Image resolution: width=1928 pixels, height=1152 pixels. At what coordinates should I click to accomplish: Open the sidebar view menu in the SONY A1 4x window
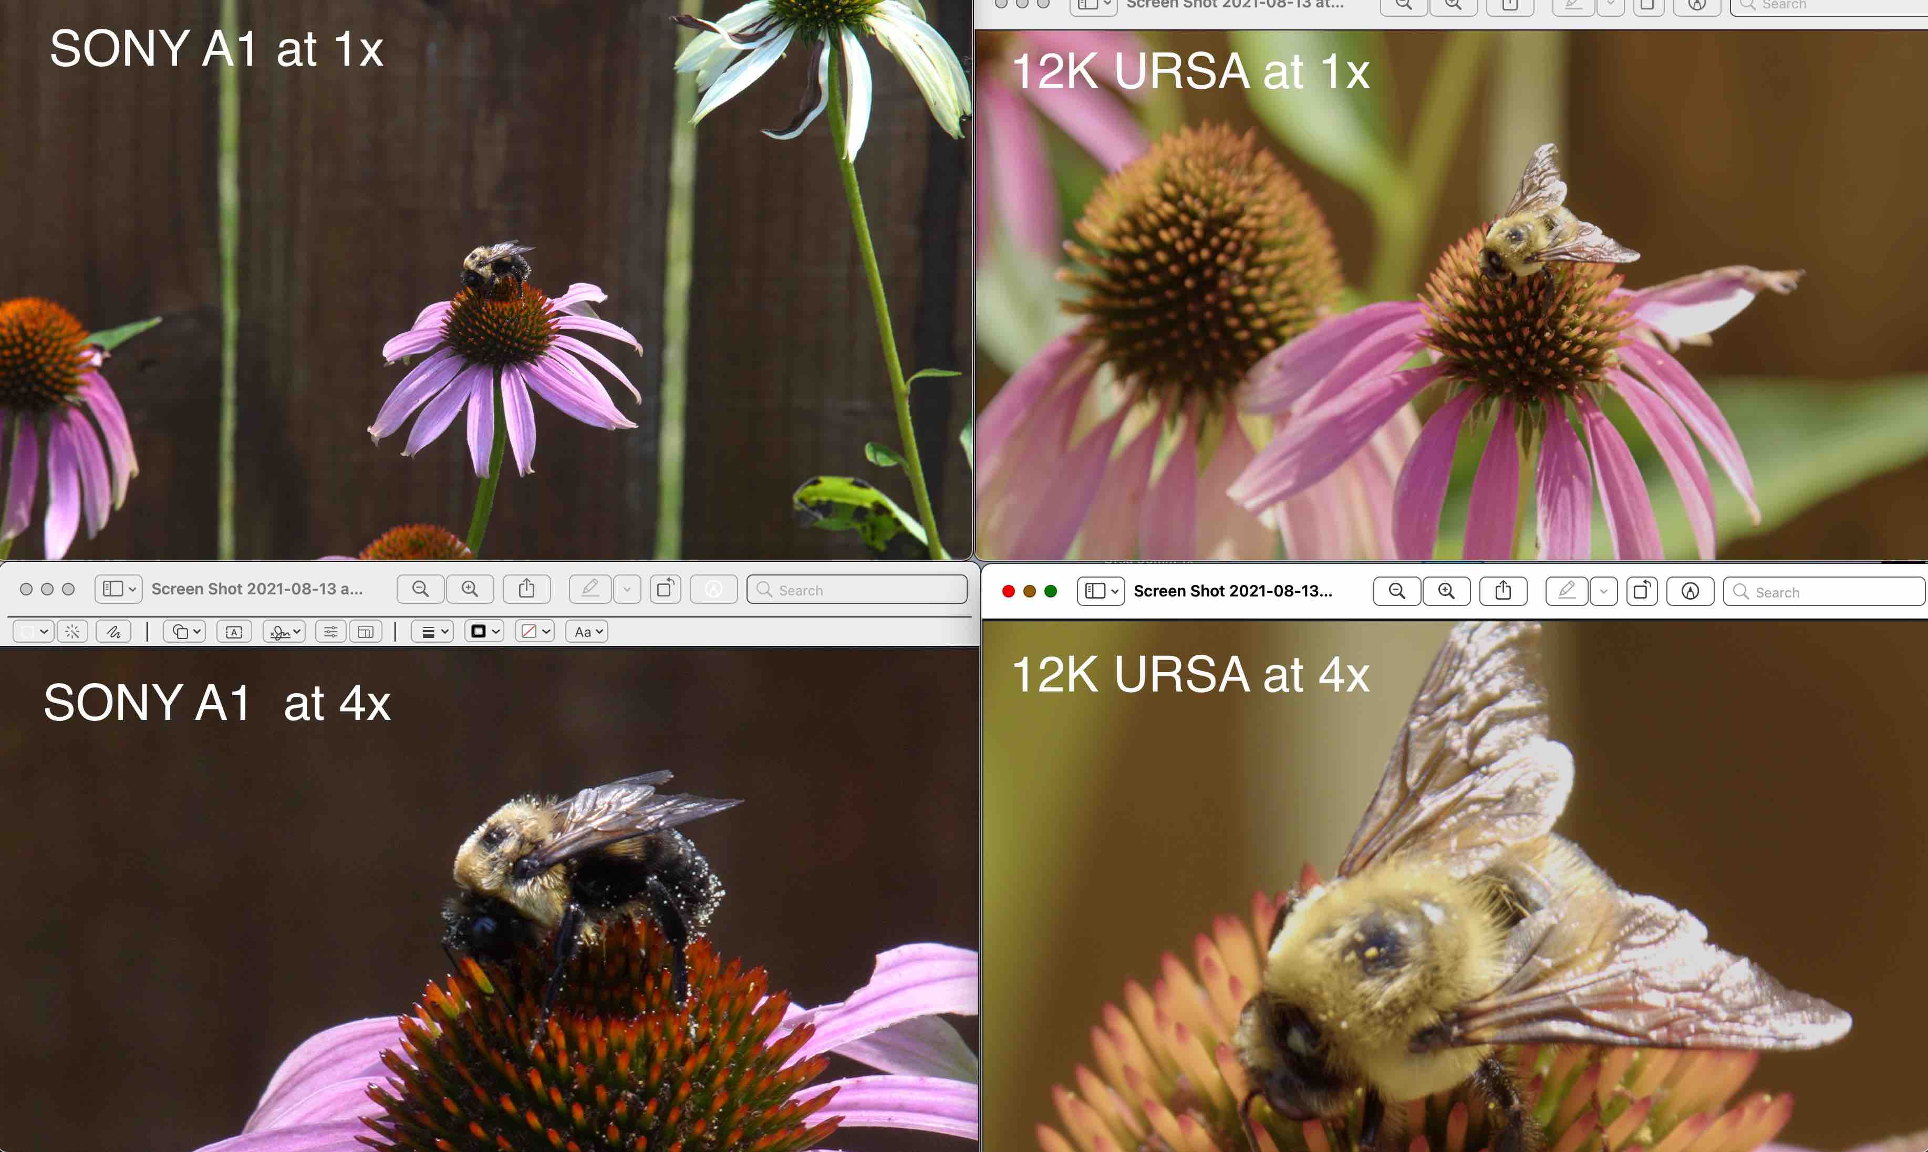point(118,589)
